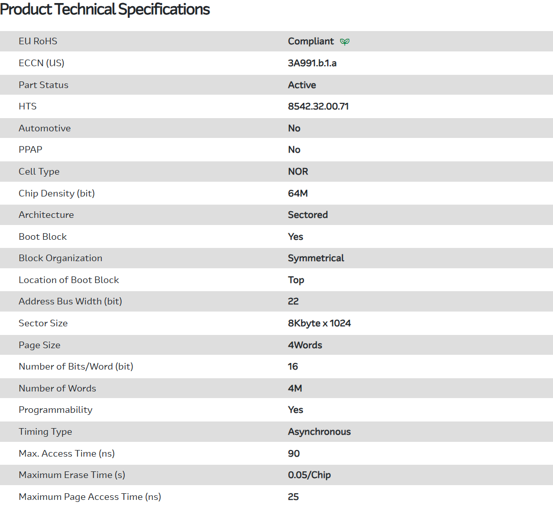Image resolution: width=553 pixels, height=506 pixels.
Task: Click the ECCN value 3A991.b.1.a
Action: click(312, 63)
